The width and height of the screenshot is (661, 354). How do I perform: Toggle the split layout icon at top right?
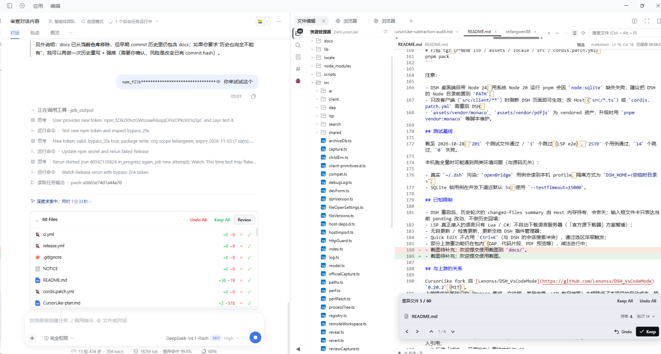pos(634,21)
